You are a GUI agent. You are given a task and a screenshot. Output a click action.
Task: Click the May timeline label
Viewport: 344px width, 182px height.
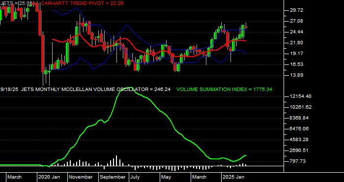point(167,177)
